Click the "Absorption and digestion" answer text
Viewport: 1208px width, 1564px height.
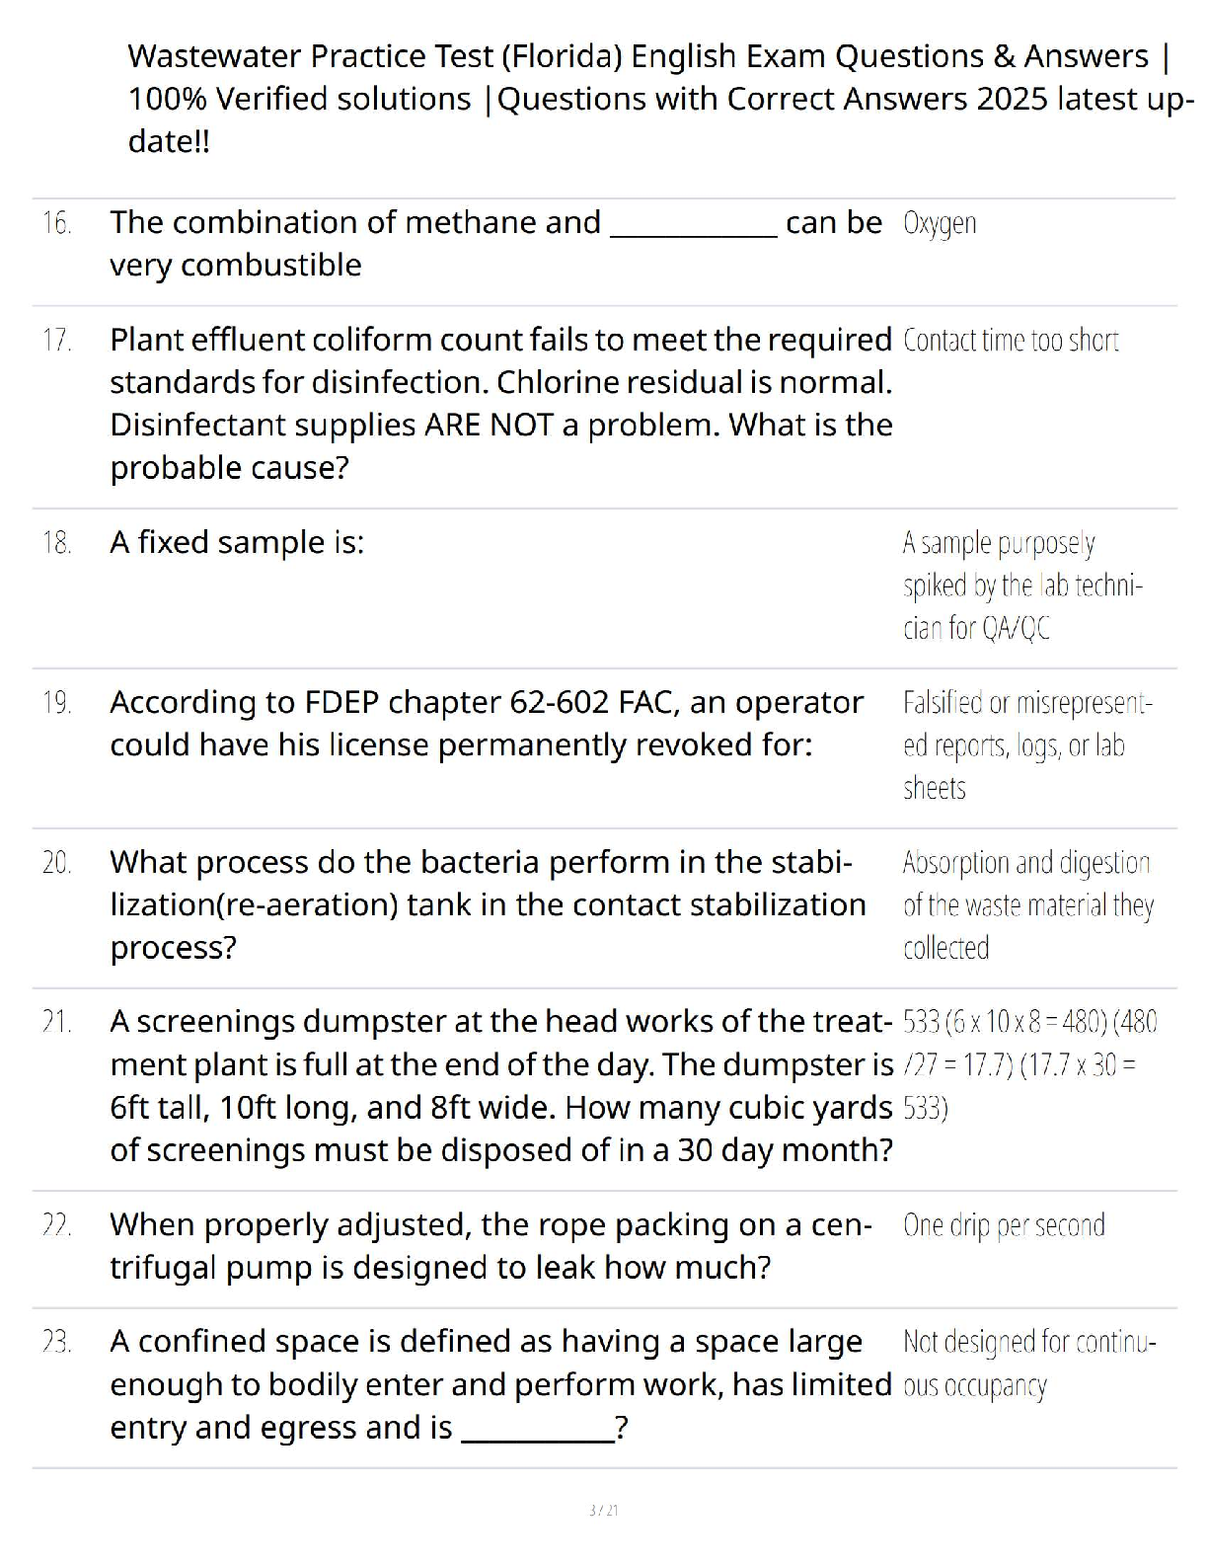pyautogui.click(x=1026, y=904)
